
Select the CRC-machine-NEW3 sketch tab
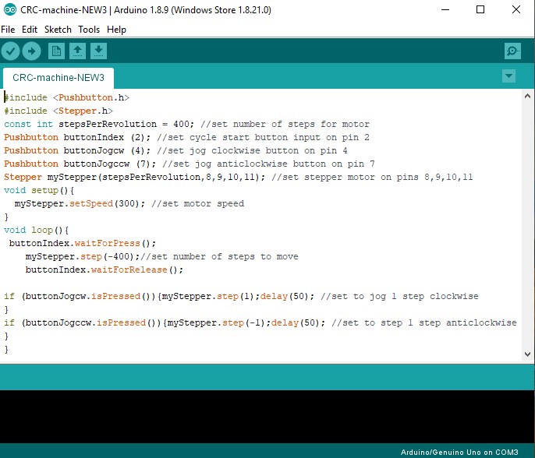[58, 79]
